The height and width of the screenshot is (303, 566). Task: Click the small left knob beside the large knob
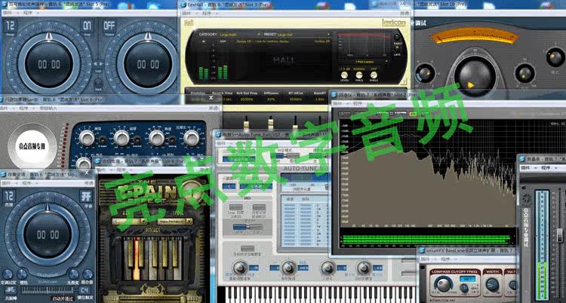click(425, 73)
